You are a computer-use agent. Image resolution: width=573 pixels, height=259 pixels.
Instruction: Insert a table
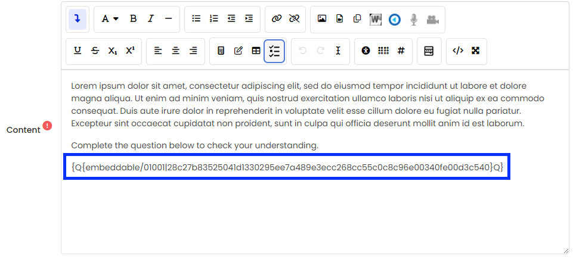[x=256, y=51]
